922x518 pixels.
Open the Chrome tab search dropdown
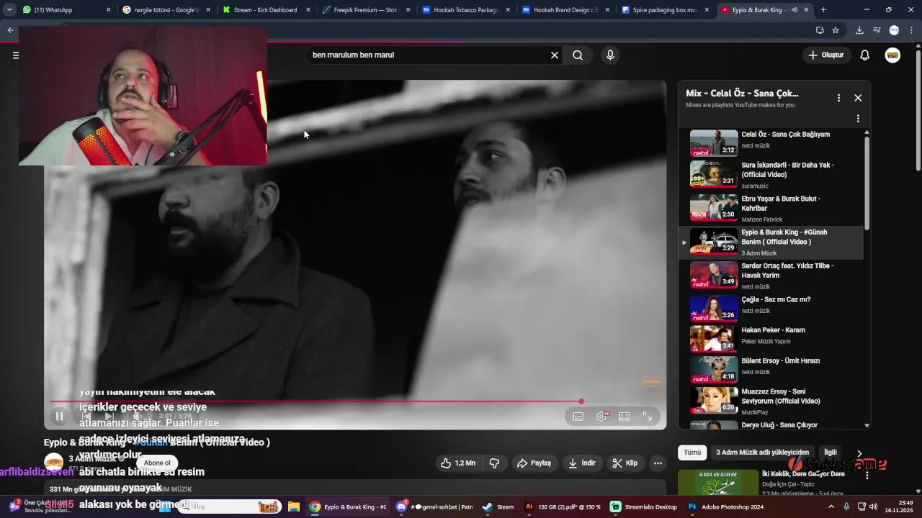pos(9,10)
